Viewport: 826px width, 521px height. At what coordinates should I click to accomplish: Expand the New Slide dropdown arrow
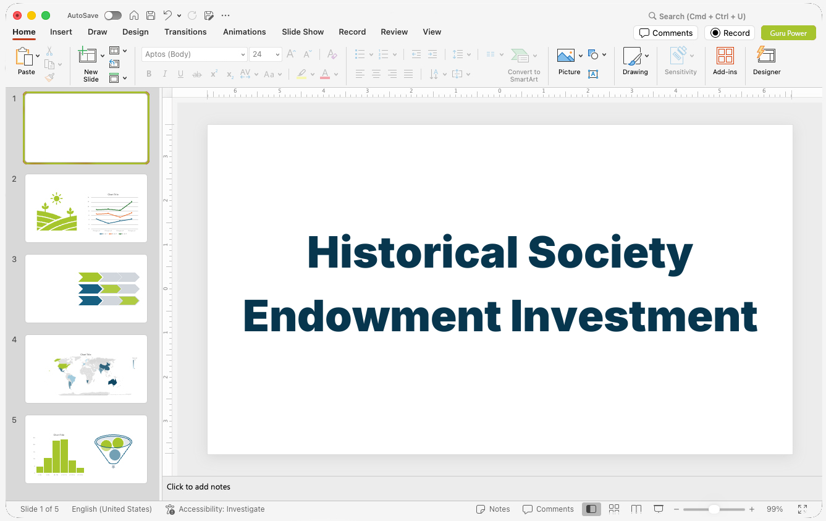point(103,56)
